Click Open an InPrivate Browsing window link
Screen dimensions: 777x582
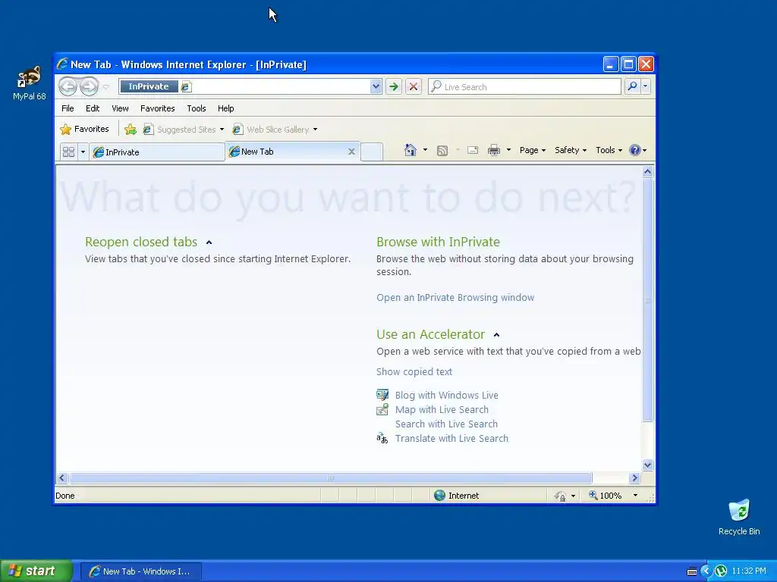pos(455,297)
